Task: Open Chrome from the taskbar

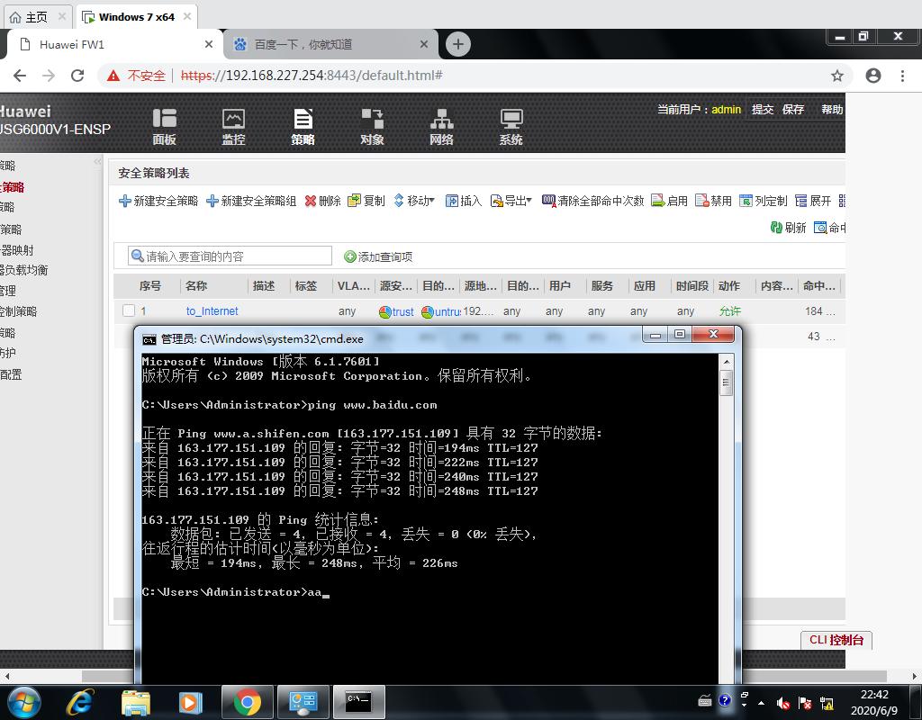Action: [x=247, y=702]
